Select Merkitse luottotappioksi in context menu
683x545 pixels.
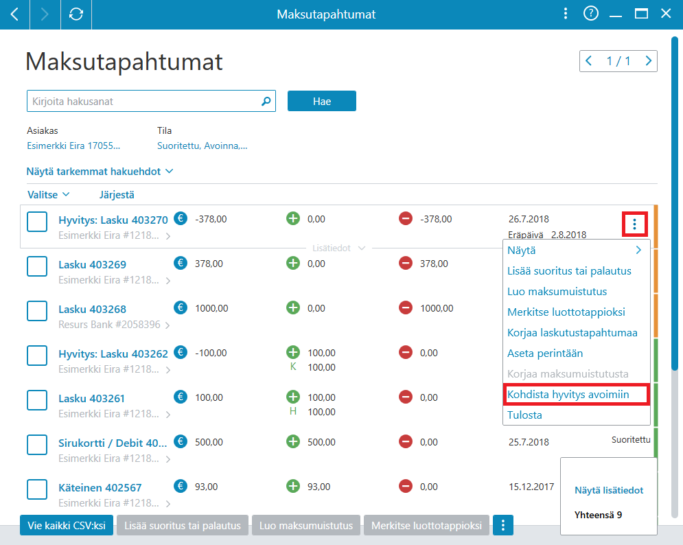tap(566, 312)
